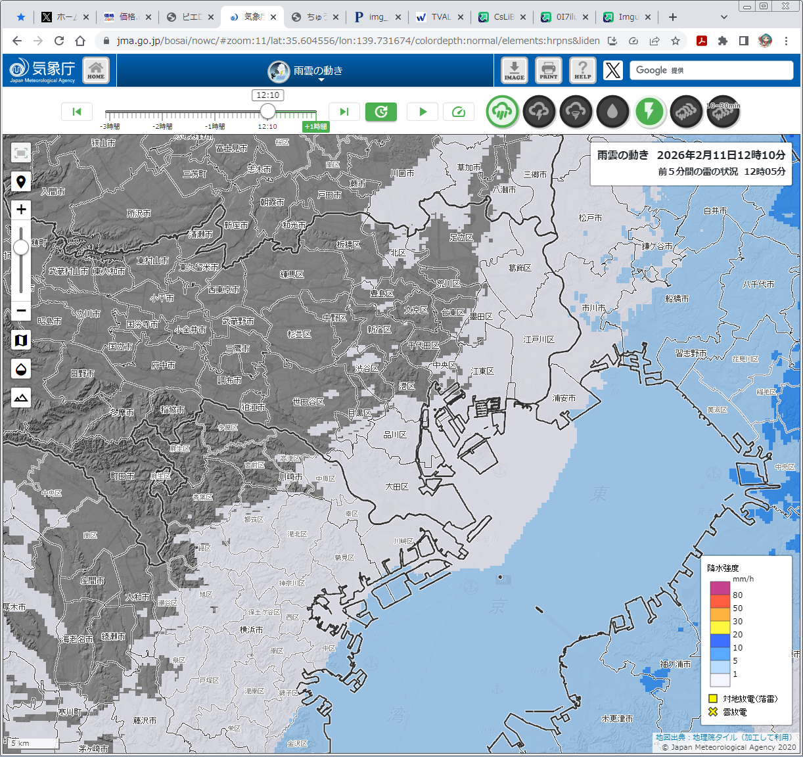Screen dimensions: 803x757
Task: Toggle the lightning bolt layer
Action: click(x=649, y=112)
